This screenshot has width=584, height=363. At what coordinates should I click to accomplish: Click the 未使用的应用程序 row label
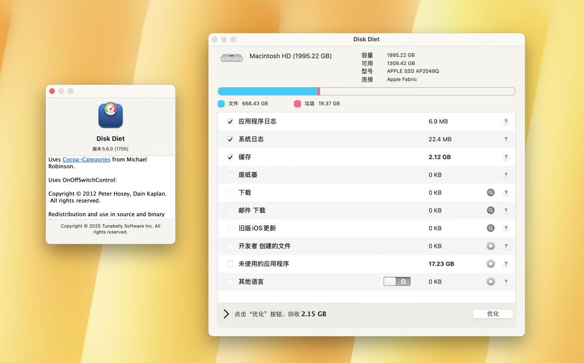click(x=264, y=264)
